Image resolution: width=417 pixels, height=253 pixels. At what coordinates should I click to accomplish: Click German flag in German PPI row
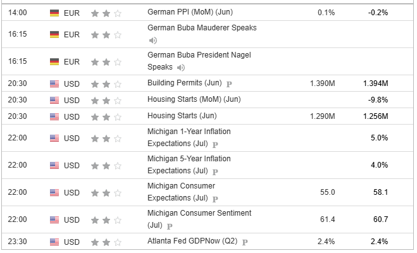(x=54, y=13)
